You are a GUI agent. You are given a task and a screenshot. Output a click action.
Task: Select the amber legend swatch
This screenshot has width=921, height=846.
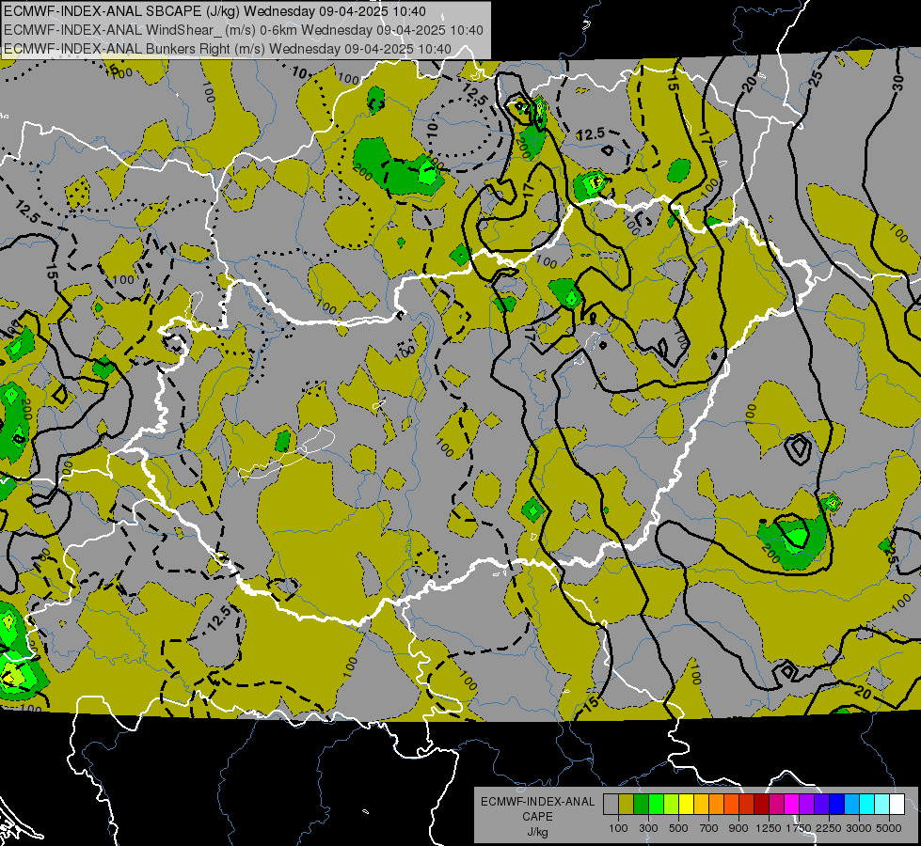701,805
